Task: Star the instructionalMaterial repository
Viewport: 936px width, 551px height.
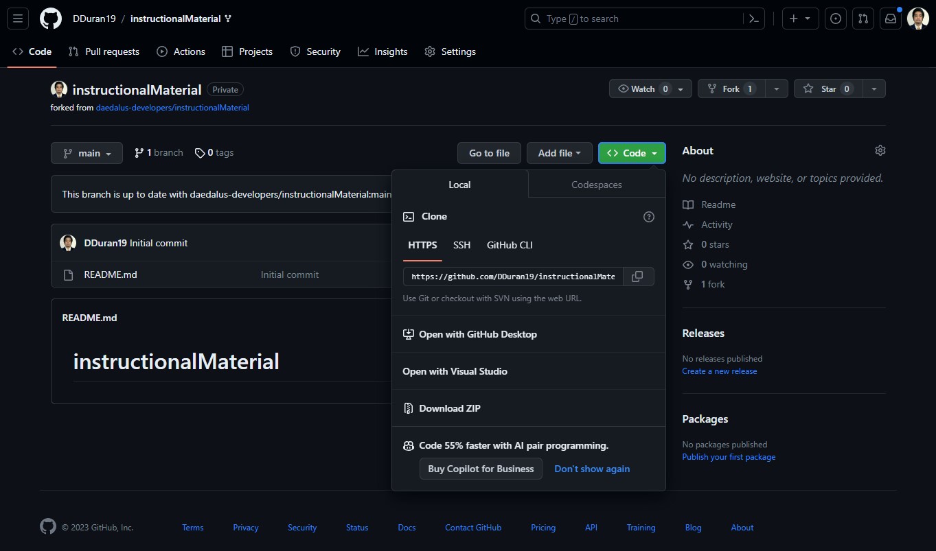Action: tap(827, 89)
